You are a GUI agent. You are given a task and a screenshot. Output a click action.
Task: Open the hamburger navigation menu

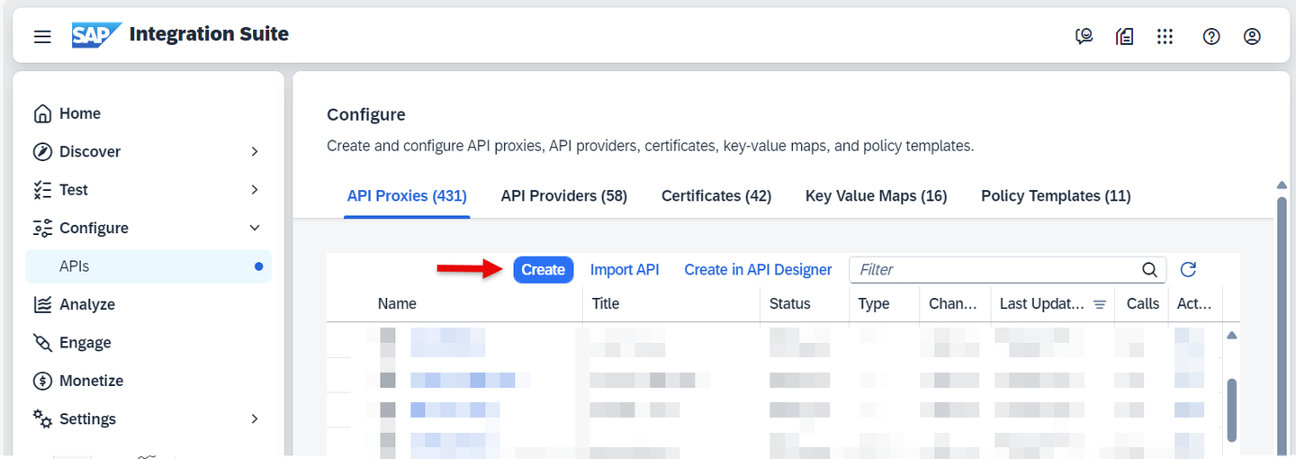coord(42,36)
